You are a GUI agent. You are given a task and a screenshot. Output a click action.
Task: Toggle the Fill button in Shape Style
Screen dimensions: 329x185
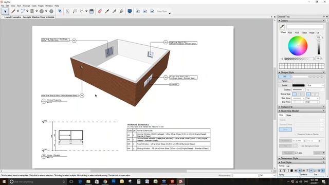point(285,77)
